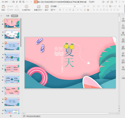The image size is (125, 118).
Task: Open the font name combo box
Action: tap(66, 6)
